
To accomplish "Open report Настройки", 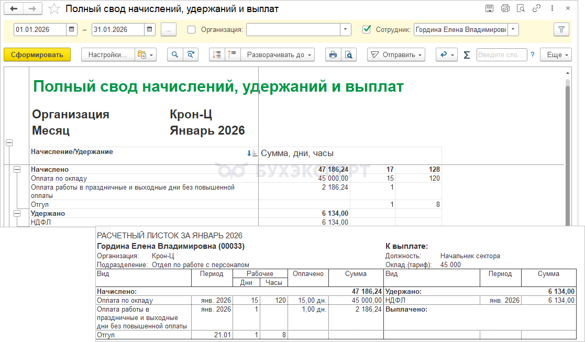I will coord(107,54).
